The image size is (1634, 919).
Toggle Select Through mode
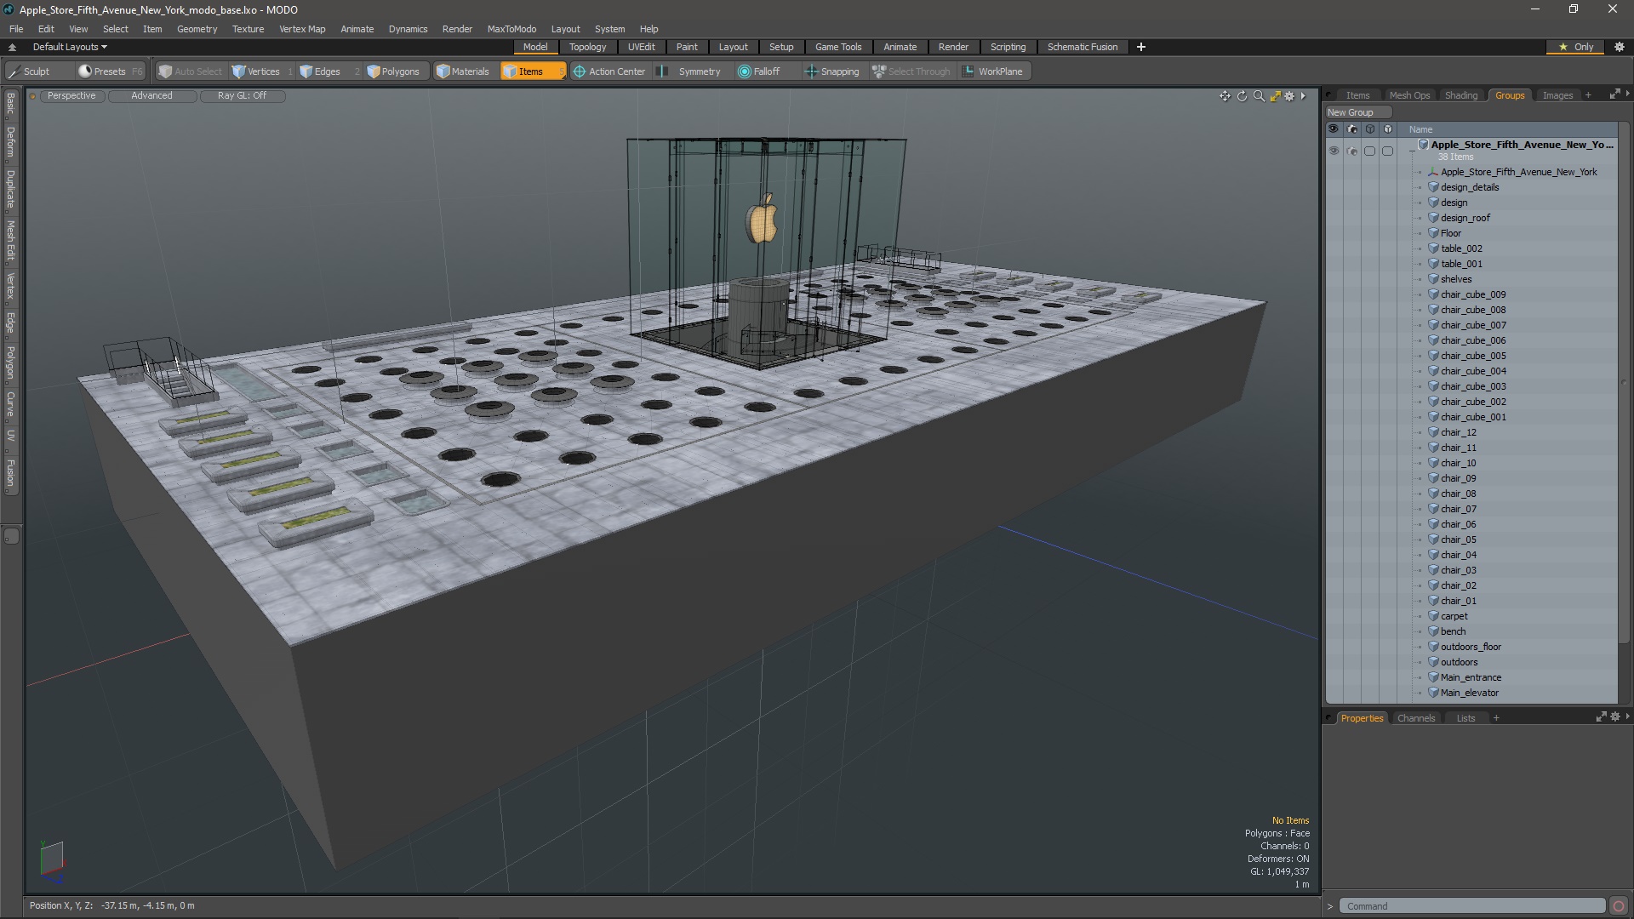[x=911, y=71]
